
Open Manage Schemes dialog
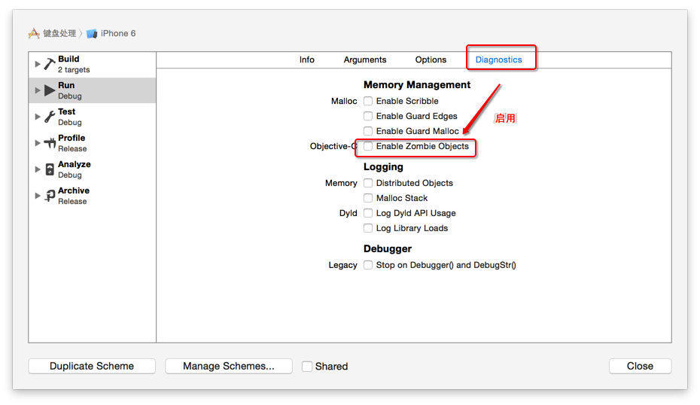point(228,367)
